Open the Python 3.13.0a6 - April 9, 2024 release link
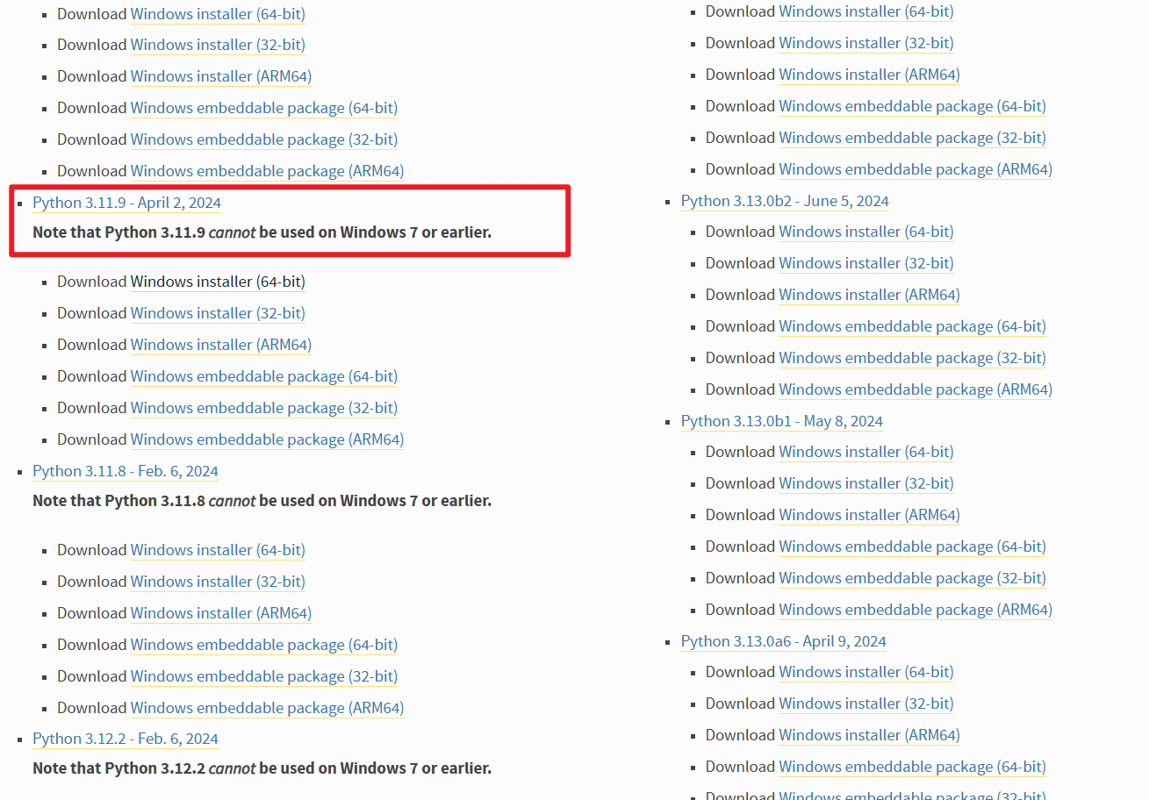 coord(784,641)
